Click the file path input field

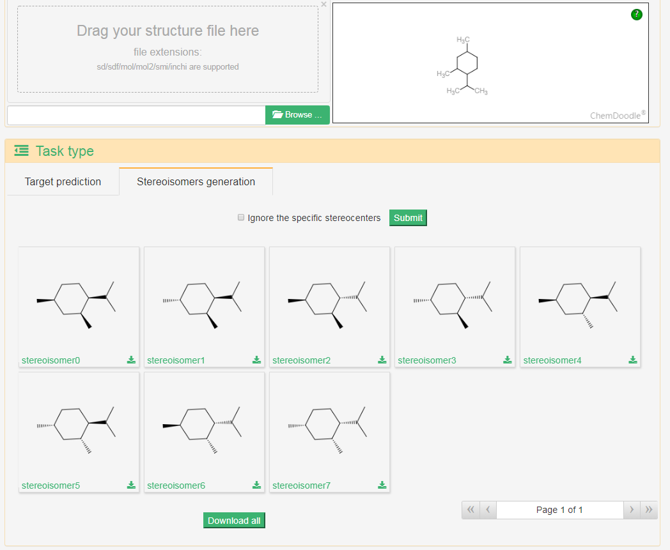tap(136, 115)
